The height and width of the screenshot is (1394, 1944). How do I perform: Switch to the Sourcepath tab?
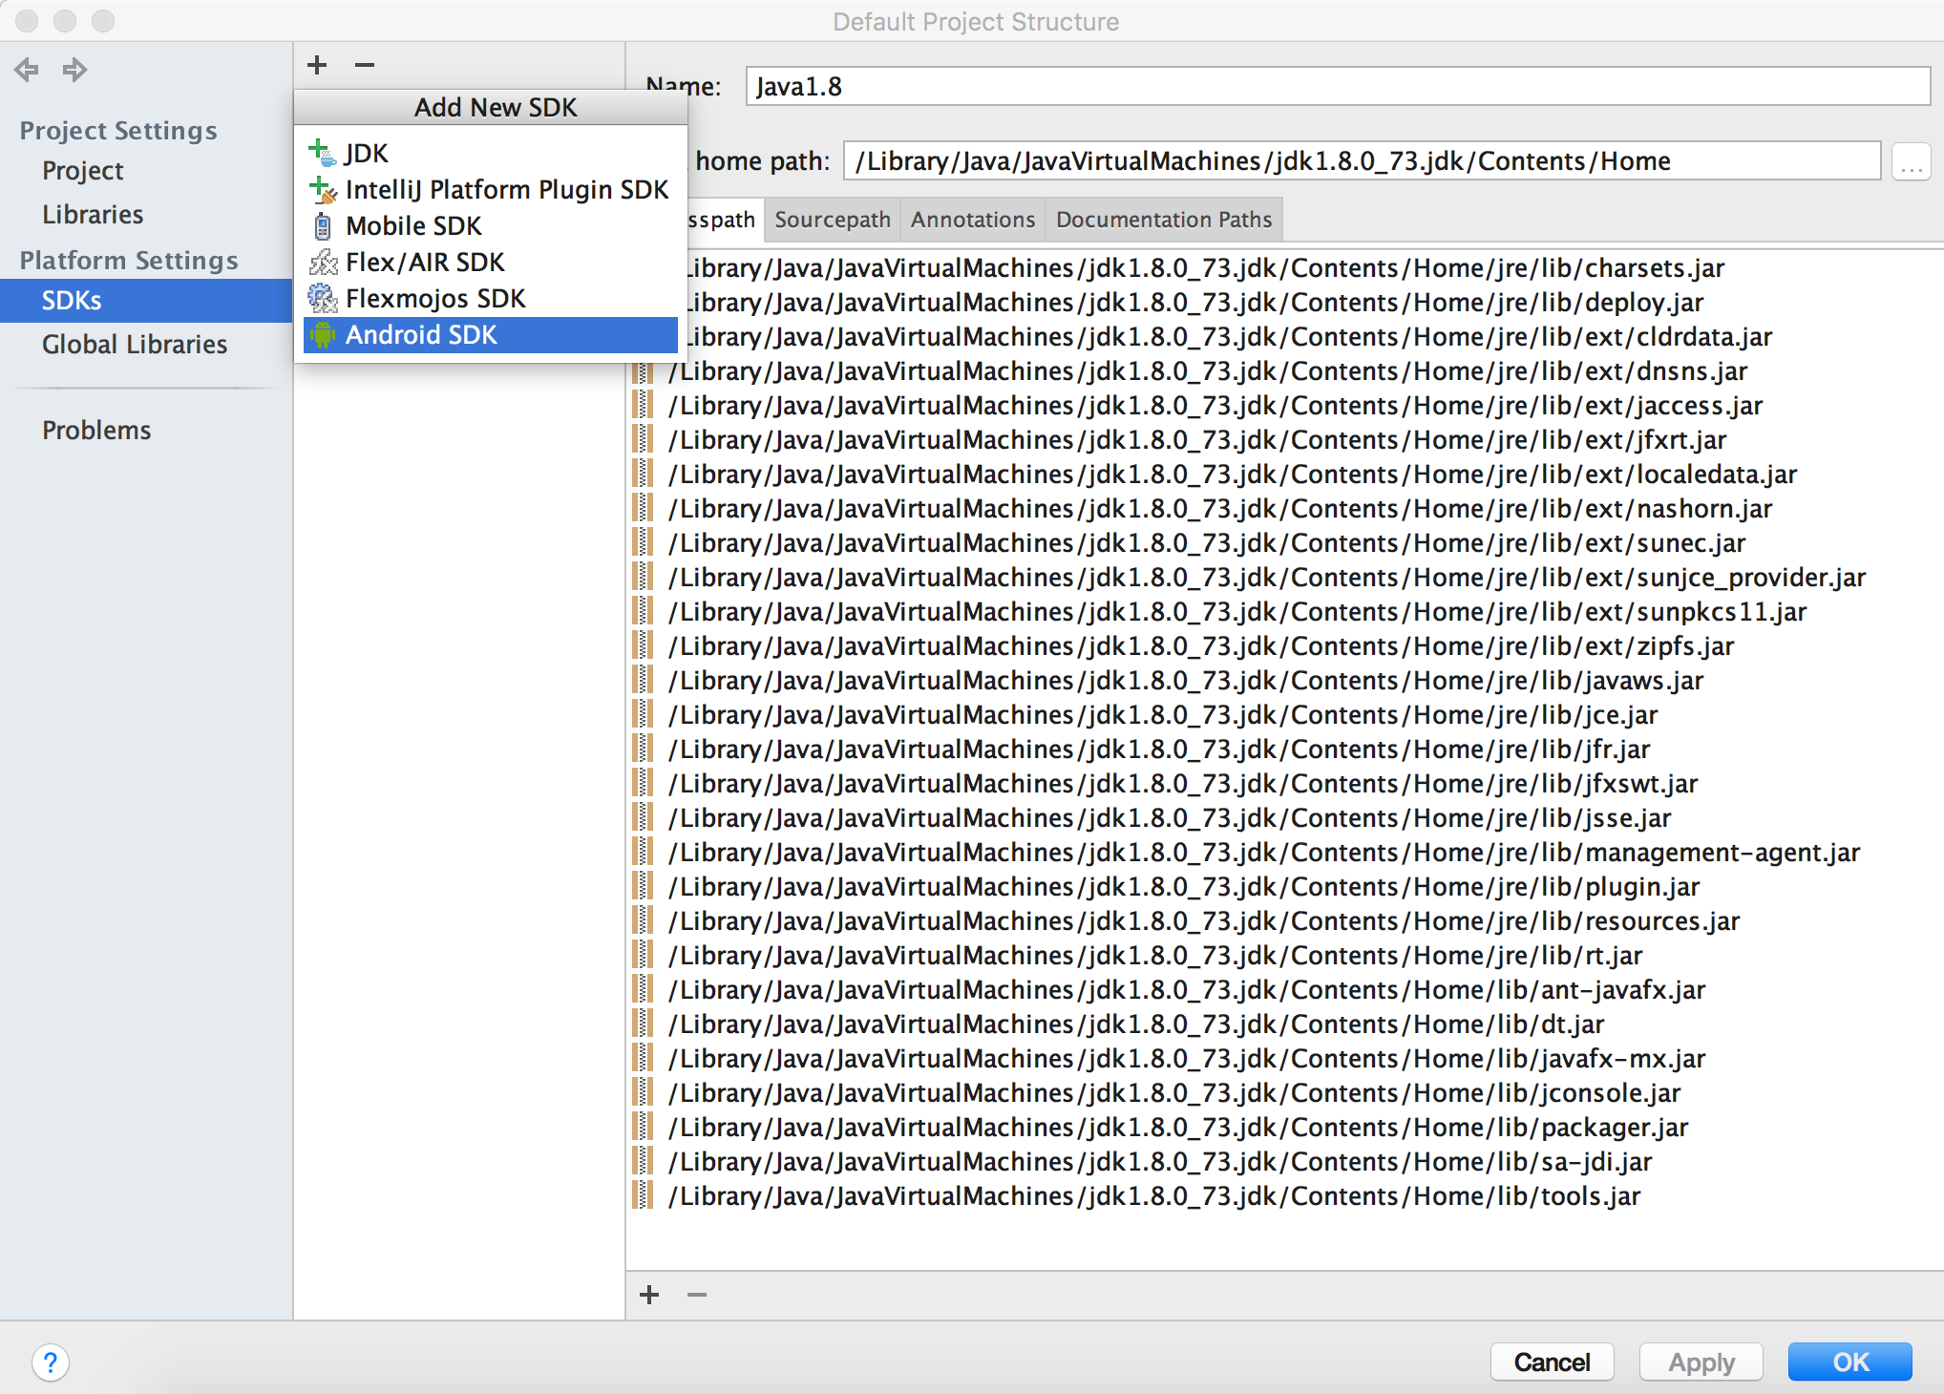tap(832, 220)
